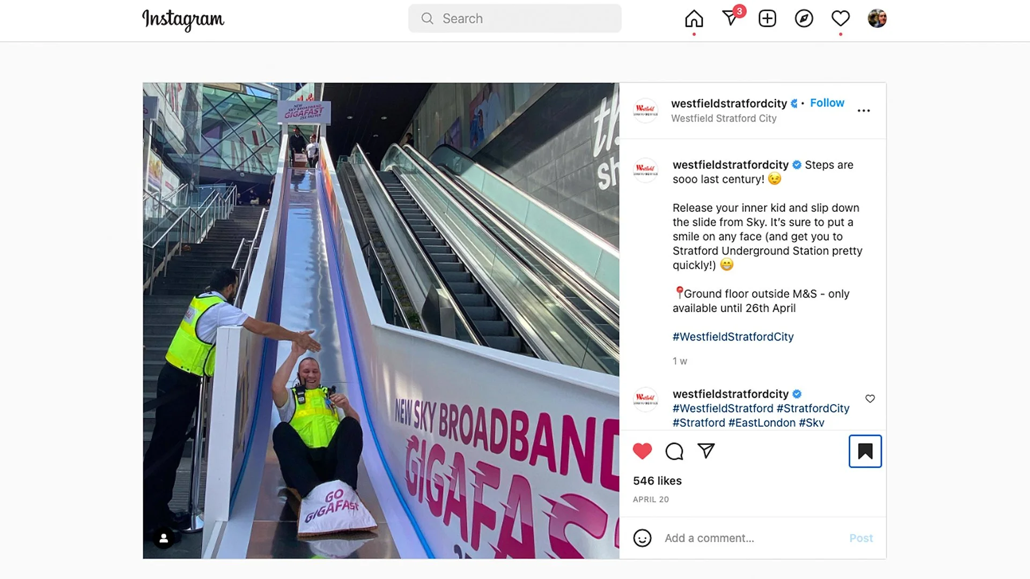This screenshot has width=1030, height=579.
Task: Open your profile avatar menu
Action: [x=877, y=19]
